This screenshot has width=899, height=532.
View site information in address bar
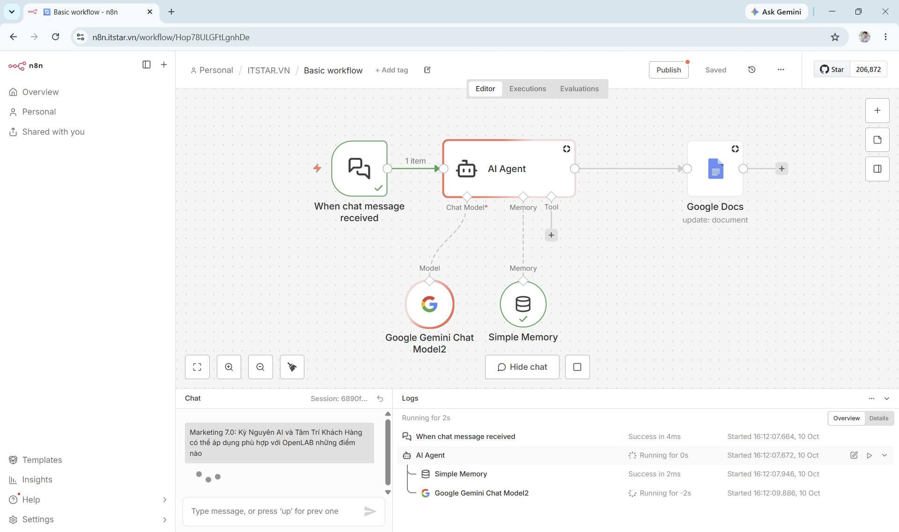[81, 37]
